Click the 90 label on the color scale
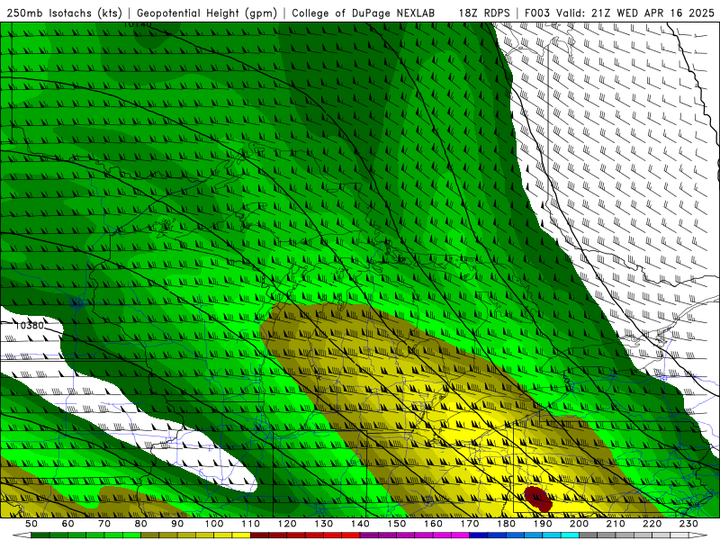The width and height of the screenshot is (720, 540). click(177, 524)
